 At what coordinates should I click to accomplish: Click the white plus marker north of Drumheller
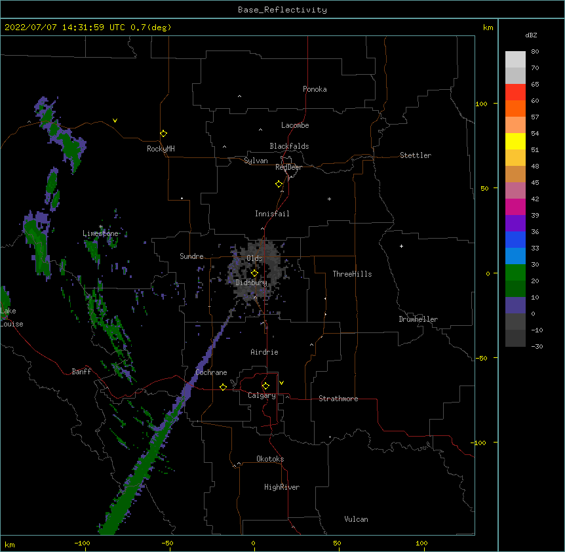tap(401, 246)
